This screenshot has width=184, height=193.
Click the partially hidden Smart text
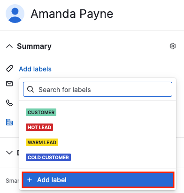click(12, 181)
